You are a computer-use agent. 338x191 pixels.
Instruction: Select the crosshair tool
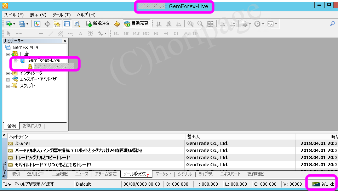[19, 33]
